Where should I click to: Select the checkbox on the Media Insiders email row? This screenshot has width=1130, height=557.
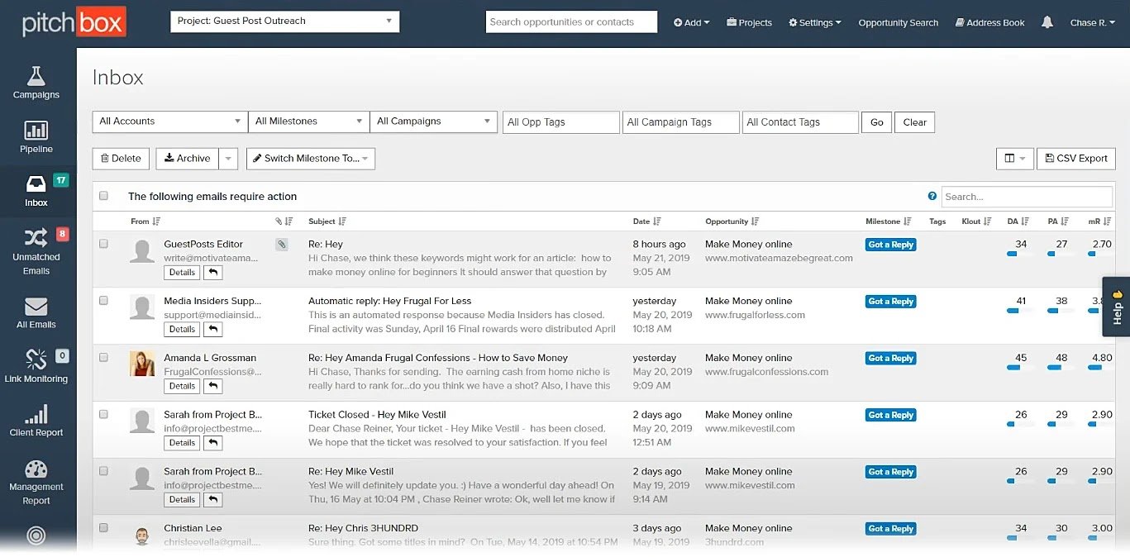tap(103, 298)
